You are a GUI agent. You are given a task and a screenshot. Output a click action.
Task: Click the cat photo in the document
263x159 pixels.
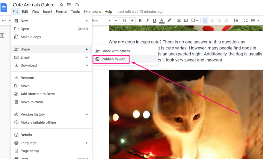click(186, 115)
